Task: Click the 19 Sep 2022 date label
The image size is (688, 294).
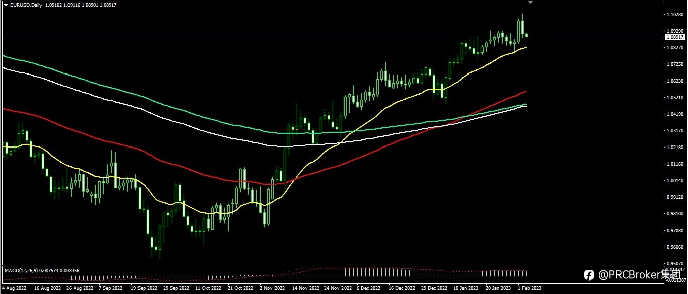Action: tap(144, 288)
